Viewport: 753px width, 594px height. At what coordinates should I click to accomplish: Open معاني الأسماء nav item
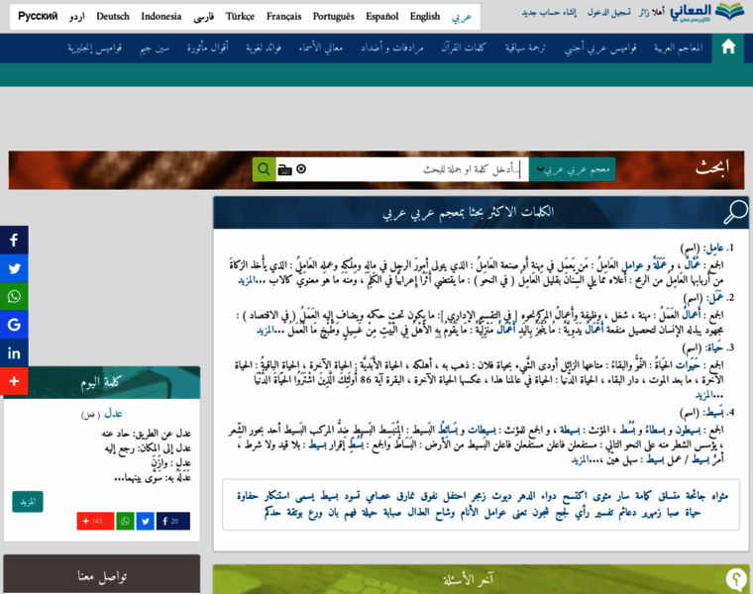[x=320, y=48]
